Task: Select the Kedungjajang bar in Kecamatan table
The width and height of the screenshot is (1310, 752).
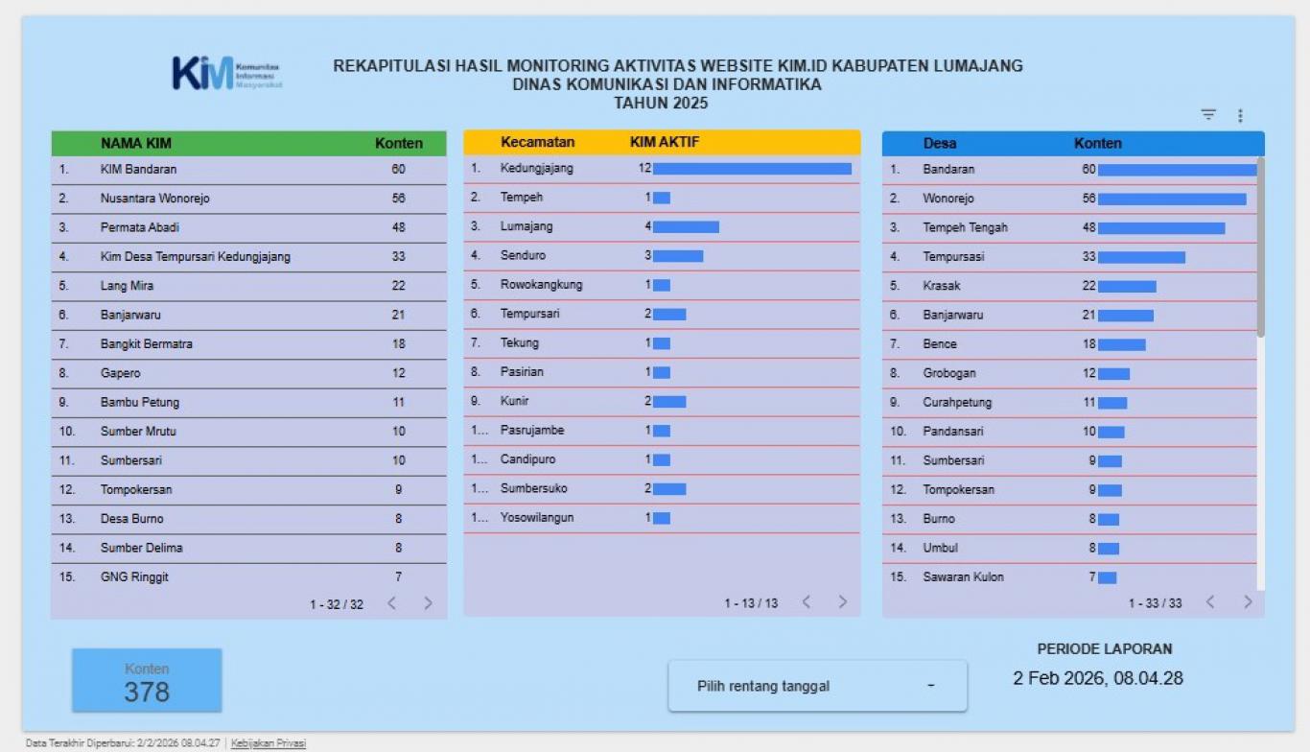Action: point(752,169)
